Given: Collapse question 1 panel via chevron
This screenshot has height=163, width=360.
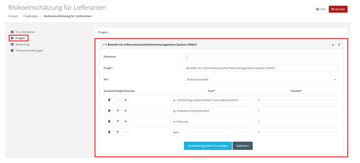Looking at the screenshot, I should coord(103,45).
